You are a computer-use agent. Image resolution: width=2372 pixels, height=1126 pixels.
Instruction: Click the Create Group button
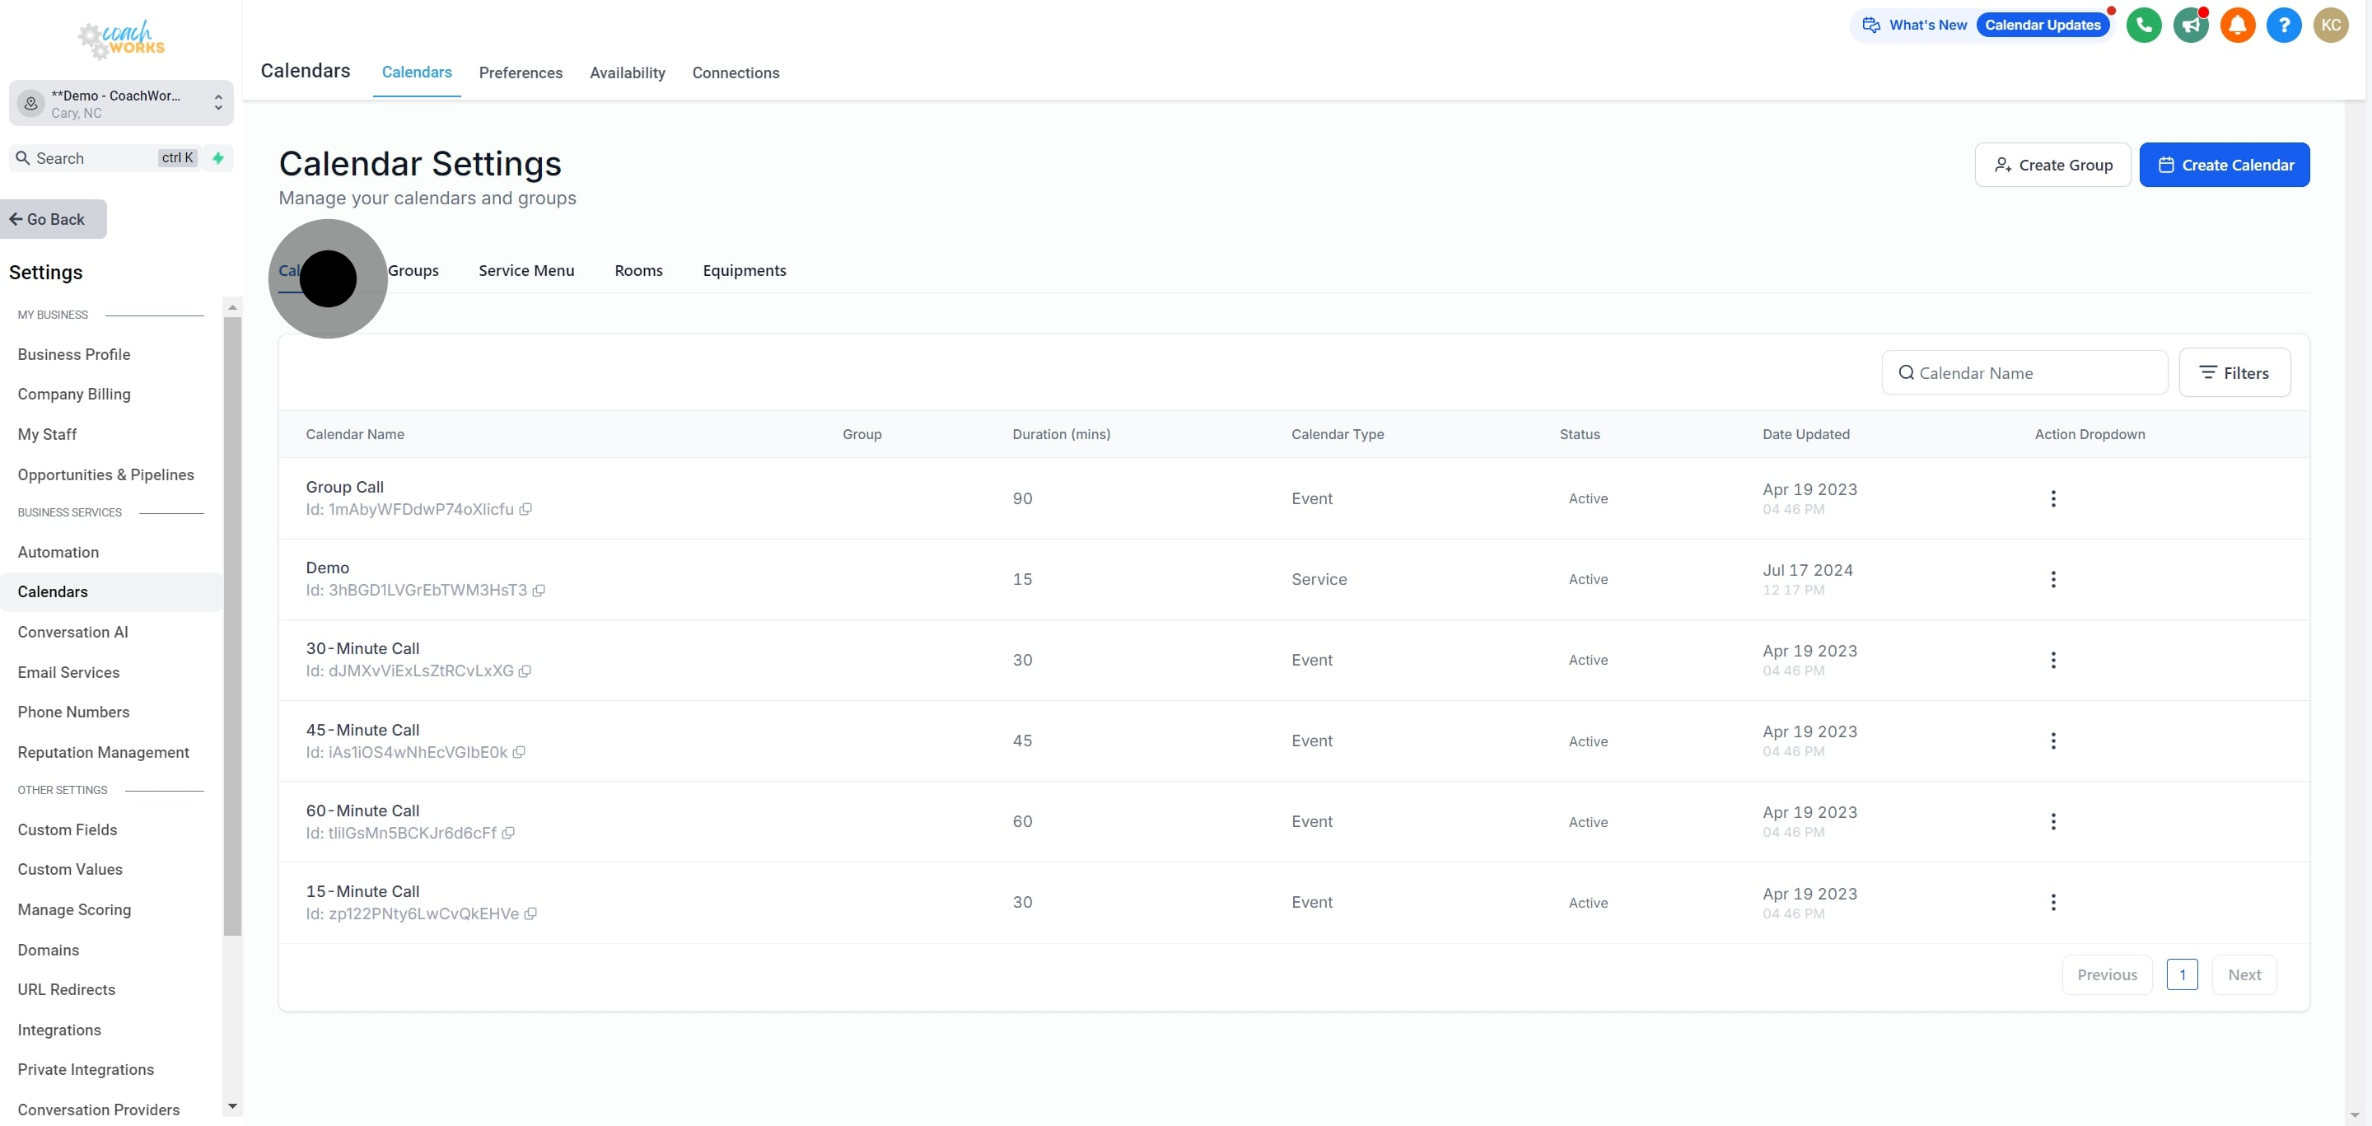click(x=2052, y=165)
